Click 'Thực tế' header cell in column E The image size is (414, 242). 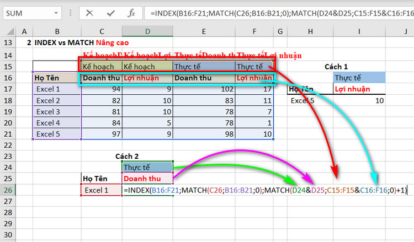point(204,67)
